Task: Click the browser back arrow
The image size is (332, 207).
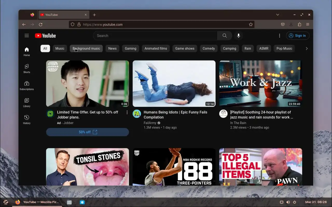Action: coord(24,24)
